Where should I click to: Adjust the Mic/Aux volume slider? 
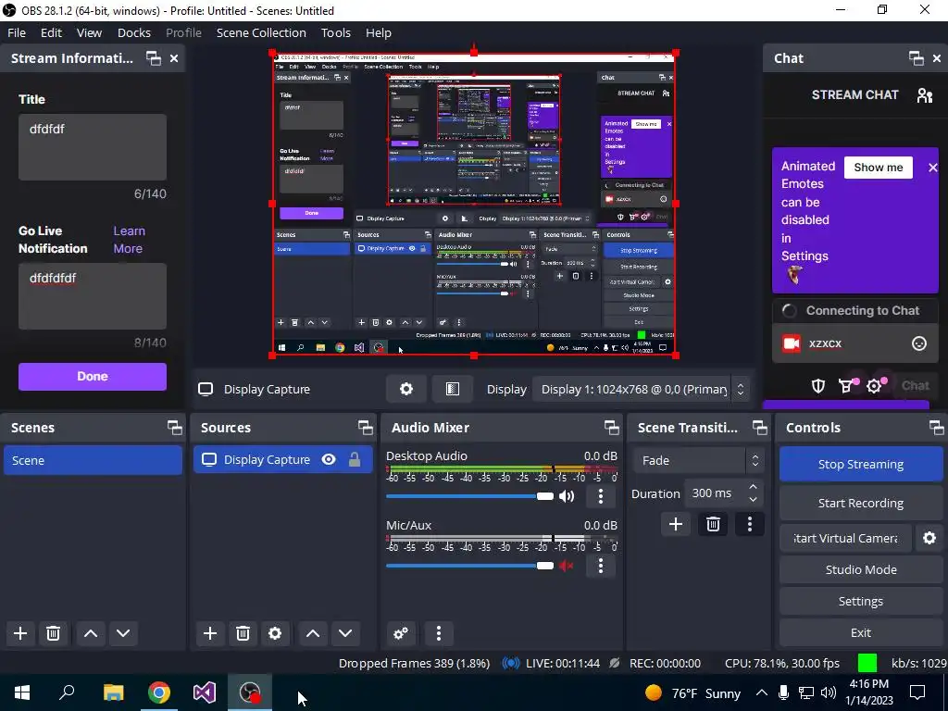coord(469,566)
